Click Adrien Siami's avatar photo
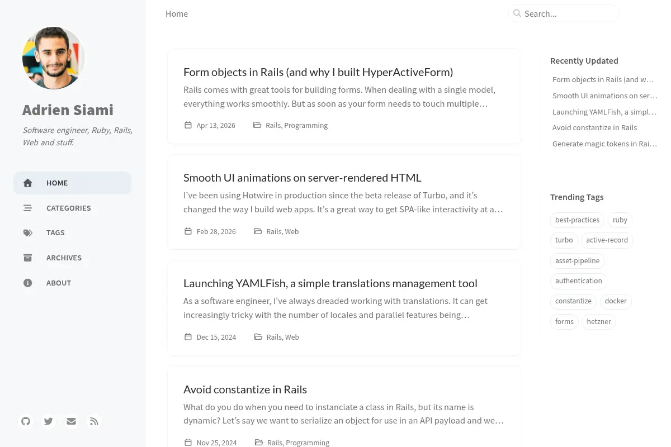671x447 pixels. pyautogui.click(x=54, y=58)
